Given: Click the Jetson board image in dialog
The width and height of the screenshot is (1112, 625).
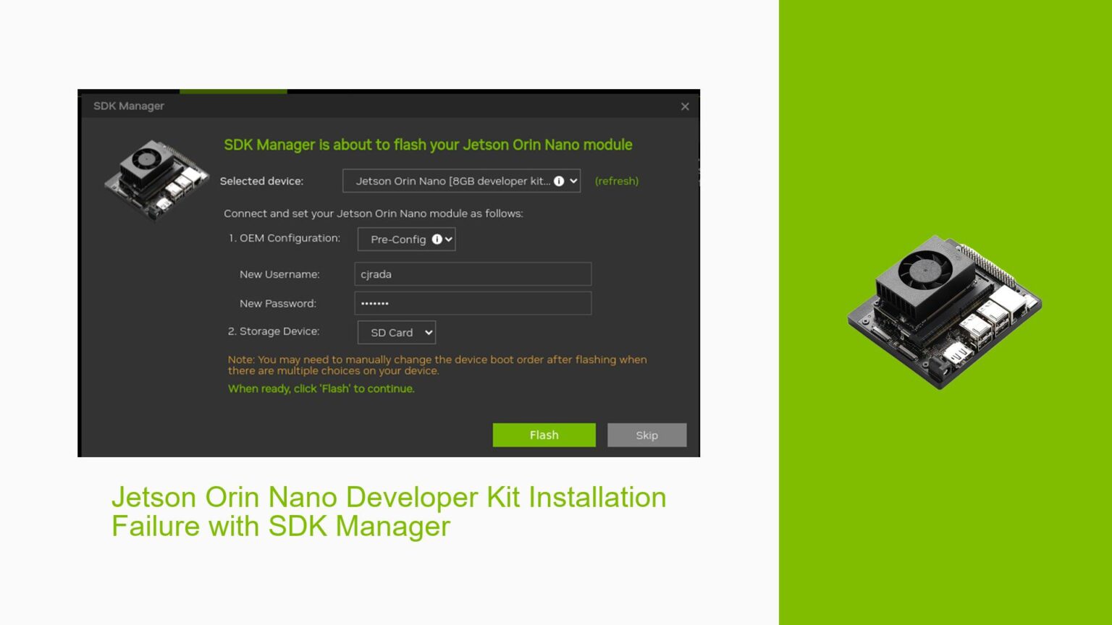Looking at the screenshot, I should coord(156,179).
